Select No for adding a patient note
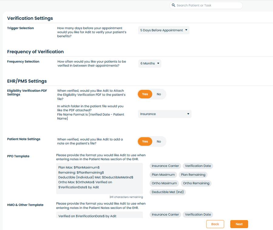273x230 pixels. tap(159, 141)
